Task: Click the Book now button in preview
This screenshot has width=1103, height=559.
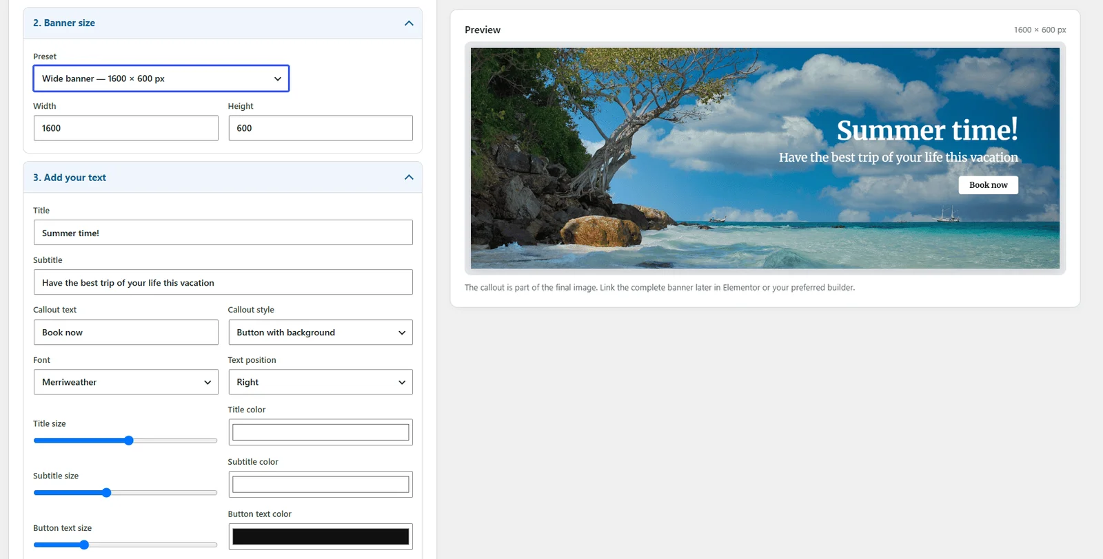Action: tap(988, 185)
